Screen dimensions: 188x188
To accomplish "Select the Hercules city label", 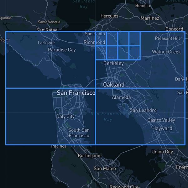I will click(x=109, y=16).
